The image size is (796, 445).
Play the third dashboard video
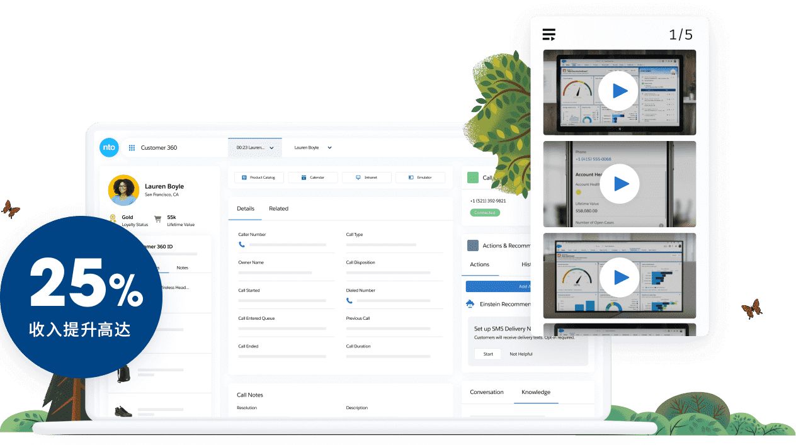pos(620,277)
